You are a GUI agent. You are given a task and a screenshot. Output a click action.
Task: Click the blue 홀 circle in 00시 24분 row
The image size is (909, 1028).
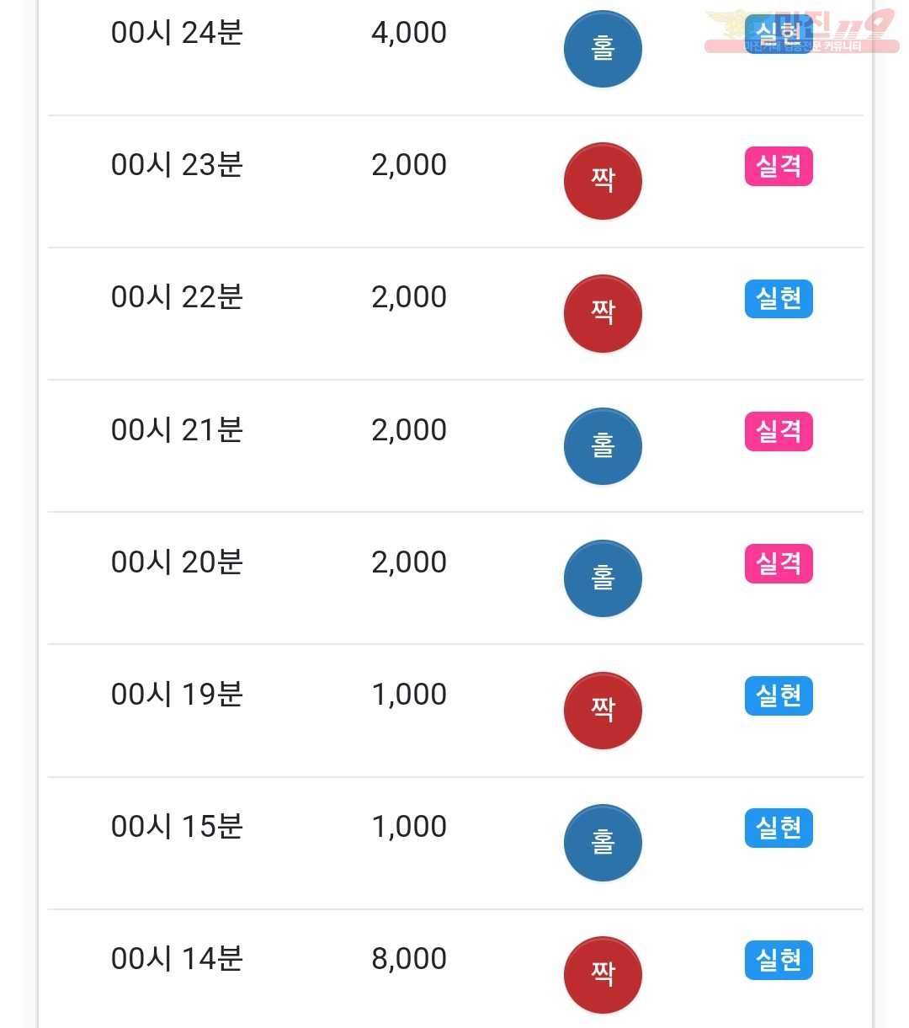(x=603, y=49)
